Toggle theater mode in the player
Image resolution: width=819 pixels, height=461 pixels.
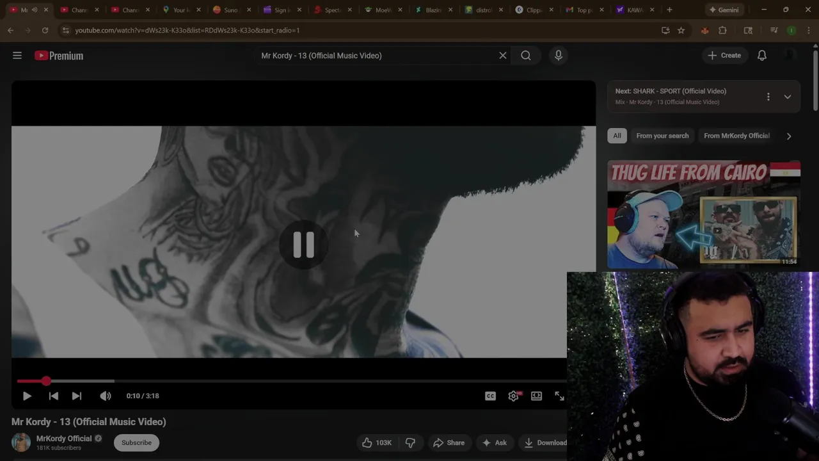coord(537,396)
